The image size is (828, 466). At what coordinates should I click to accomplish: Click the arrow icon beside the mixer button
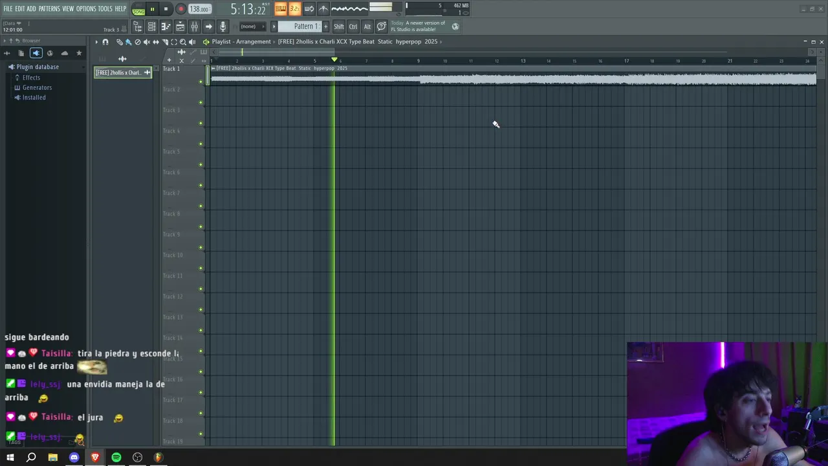(208, 27)
